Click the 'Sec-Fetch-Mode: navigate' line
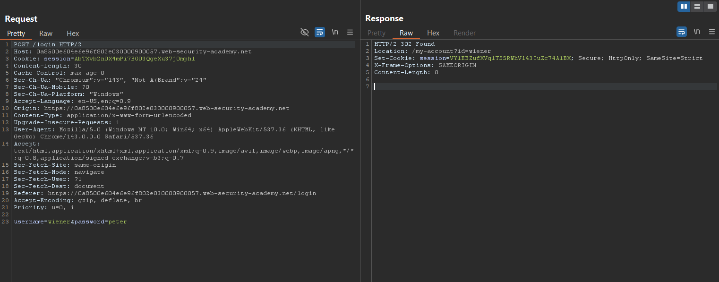This screenshot has height=282, width=719. (59, 172)
